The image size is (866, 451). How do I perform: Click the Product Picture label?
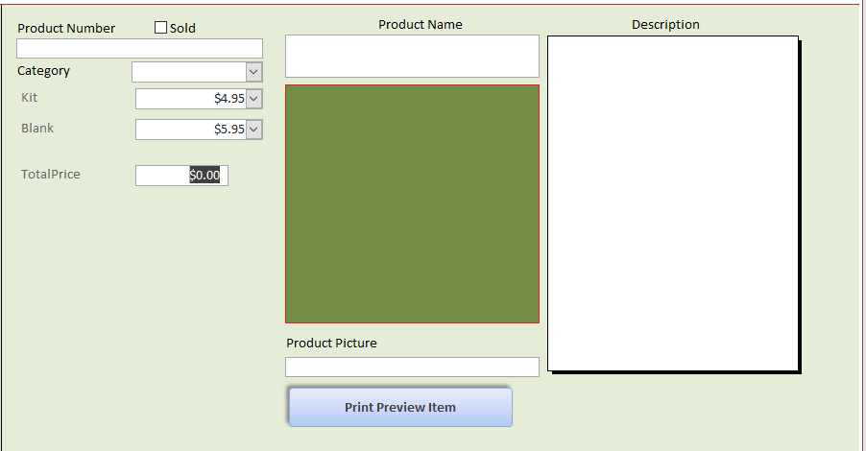(331, 344)
